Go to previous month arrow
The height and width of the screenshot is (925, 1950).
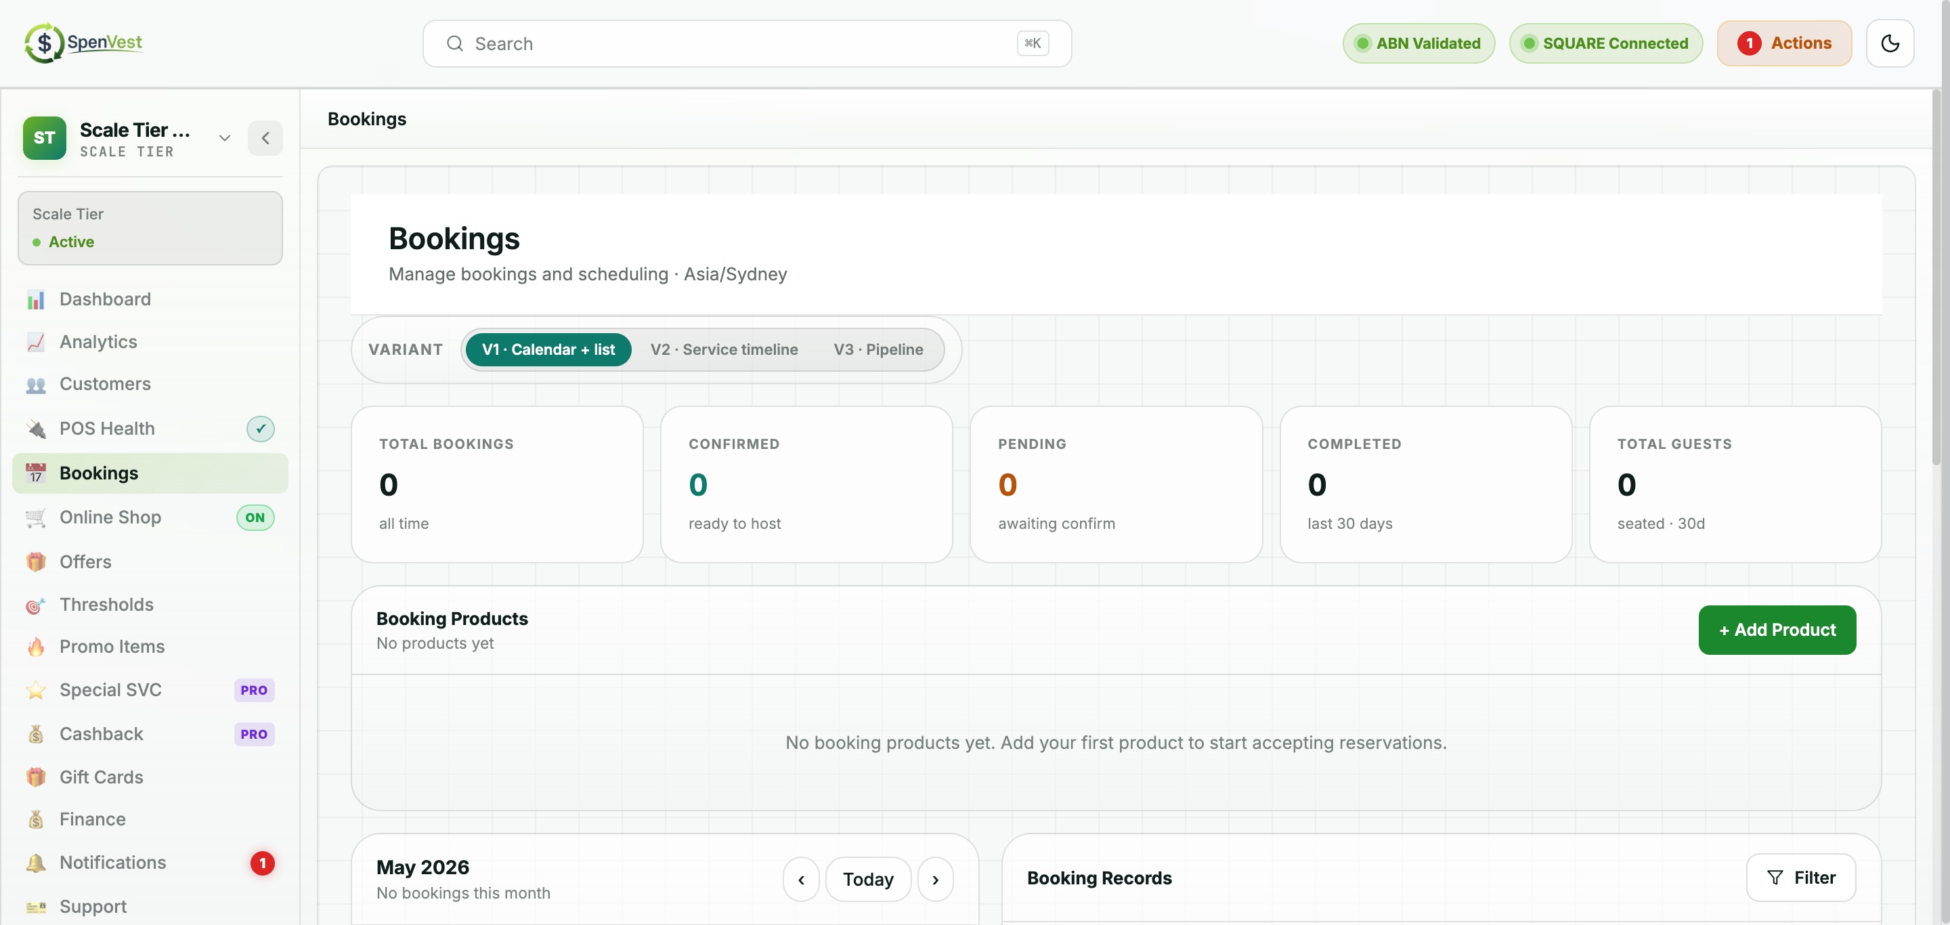(801, 880)
